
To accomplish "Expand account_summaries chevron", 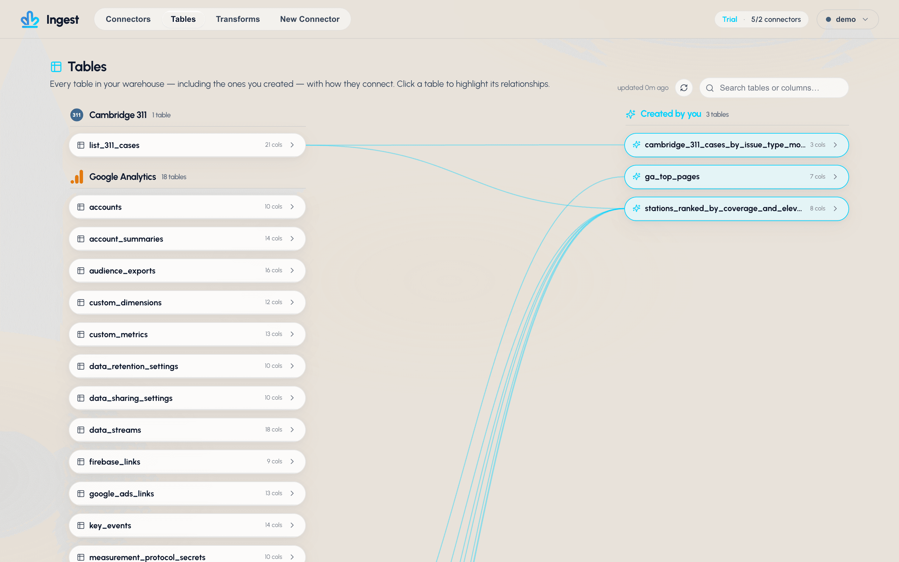I will point(292,239).
